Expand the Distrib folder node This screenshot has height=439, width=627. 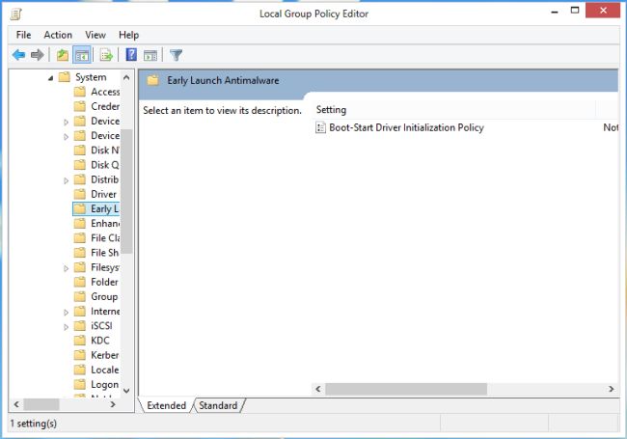click(66, 180)
